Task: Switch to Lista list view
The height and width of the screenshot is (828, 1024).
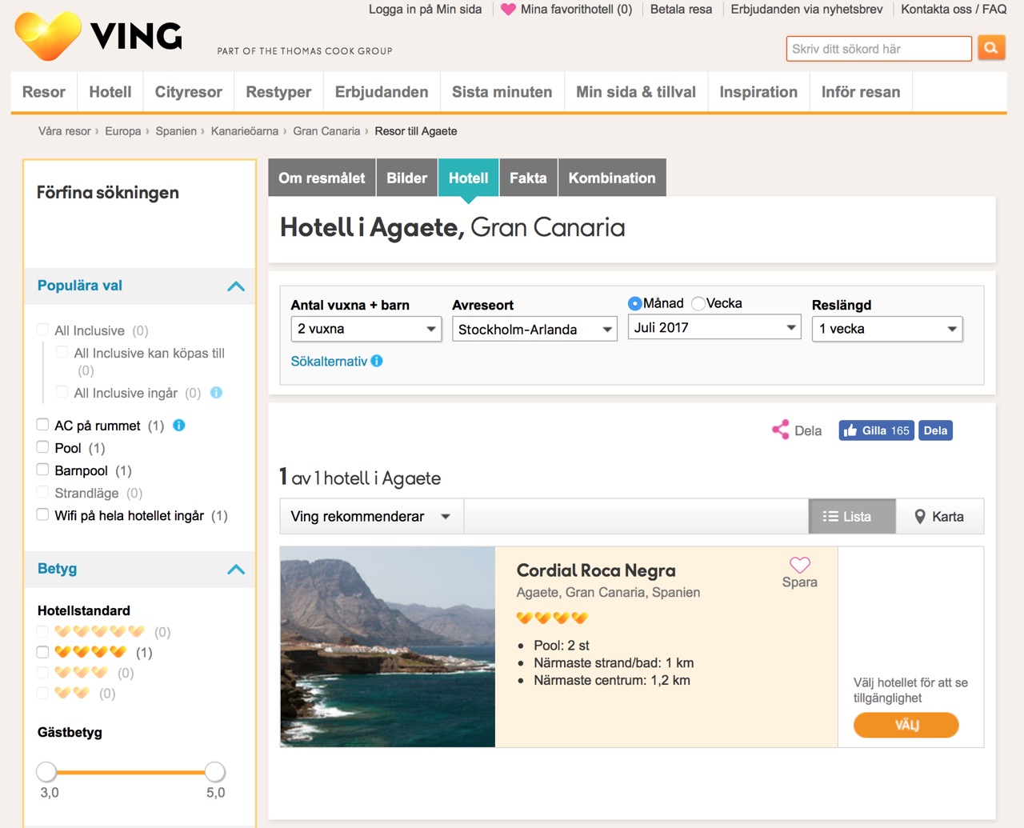Action: 853,516
